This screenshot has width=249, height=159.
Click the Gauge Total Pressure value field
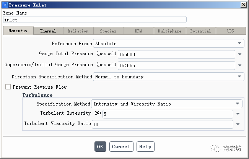point(176,55)
